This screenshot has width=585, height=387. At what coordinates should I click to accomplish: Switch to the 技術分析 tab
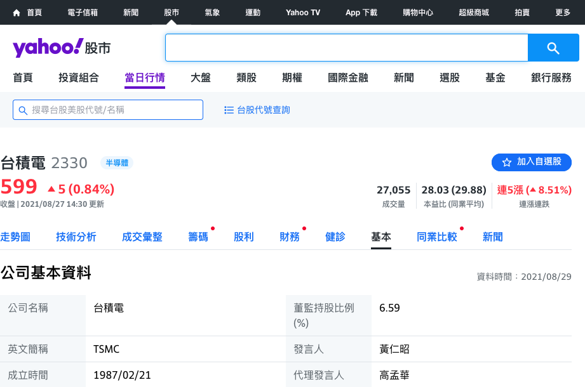76,237
